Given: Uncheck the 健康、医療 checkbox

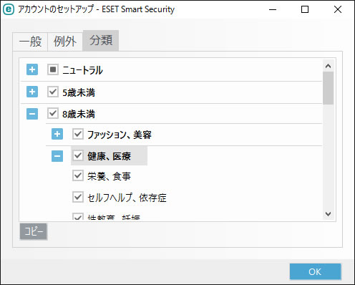Looking at the screenshot, I should [78, 155].
